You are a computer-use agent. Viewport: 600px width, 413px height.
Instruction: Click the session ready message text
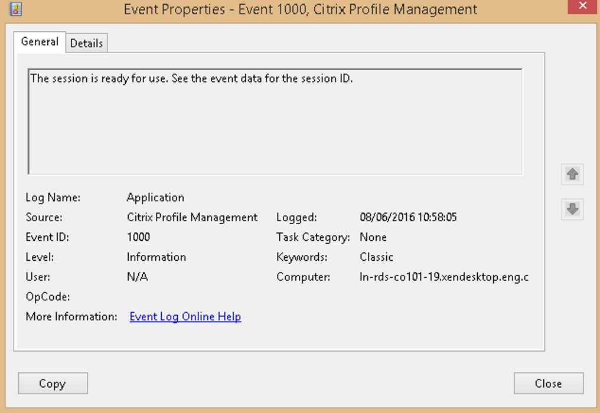tap(191, 78)
